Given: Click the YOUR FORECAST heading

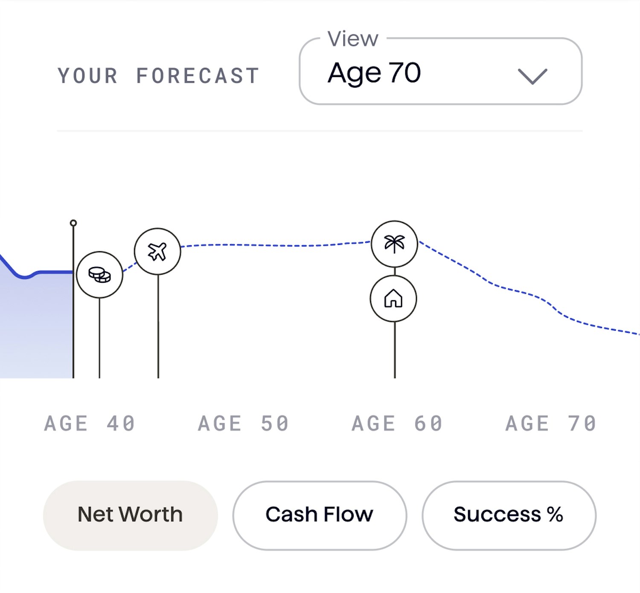Looking at the screenshot, I should tap(159, 76).
